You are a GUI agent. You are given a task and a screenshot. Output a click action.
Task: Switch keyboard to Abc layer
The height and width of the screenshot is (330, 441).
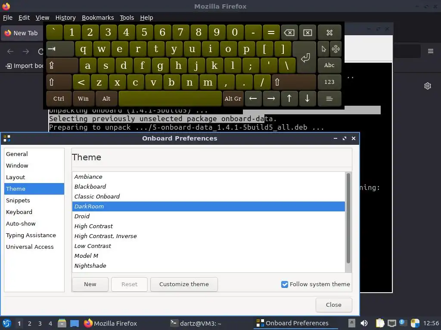(x=329, y=66)
